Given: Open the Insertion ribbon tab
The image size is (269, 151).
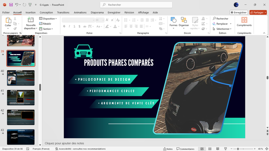Looking at the screenshot, I should (30, 12).
